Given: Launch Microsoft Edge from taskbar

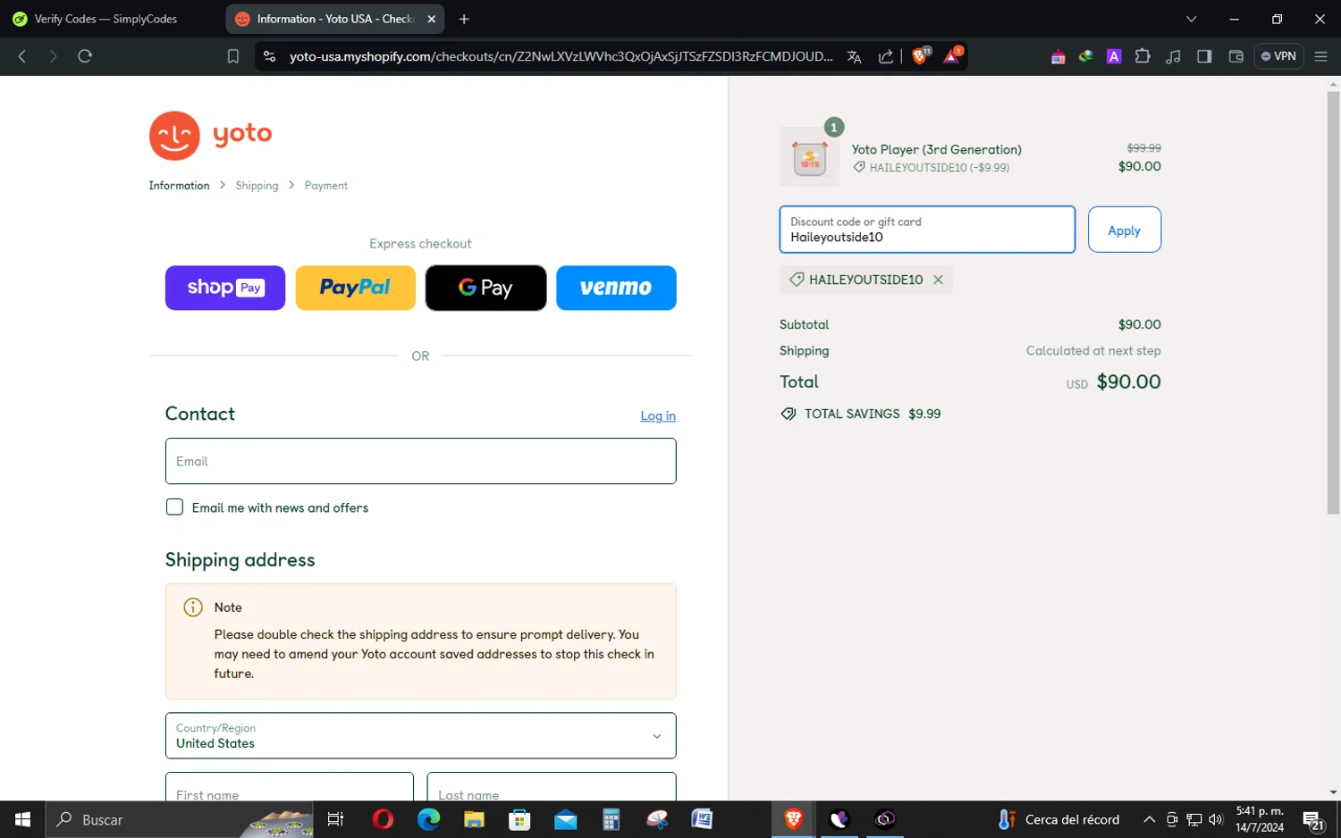Looking at the screenshot, I should tap(428, 819).
